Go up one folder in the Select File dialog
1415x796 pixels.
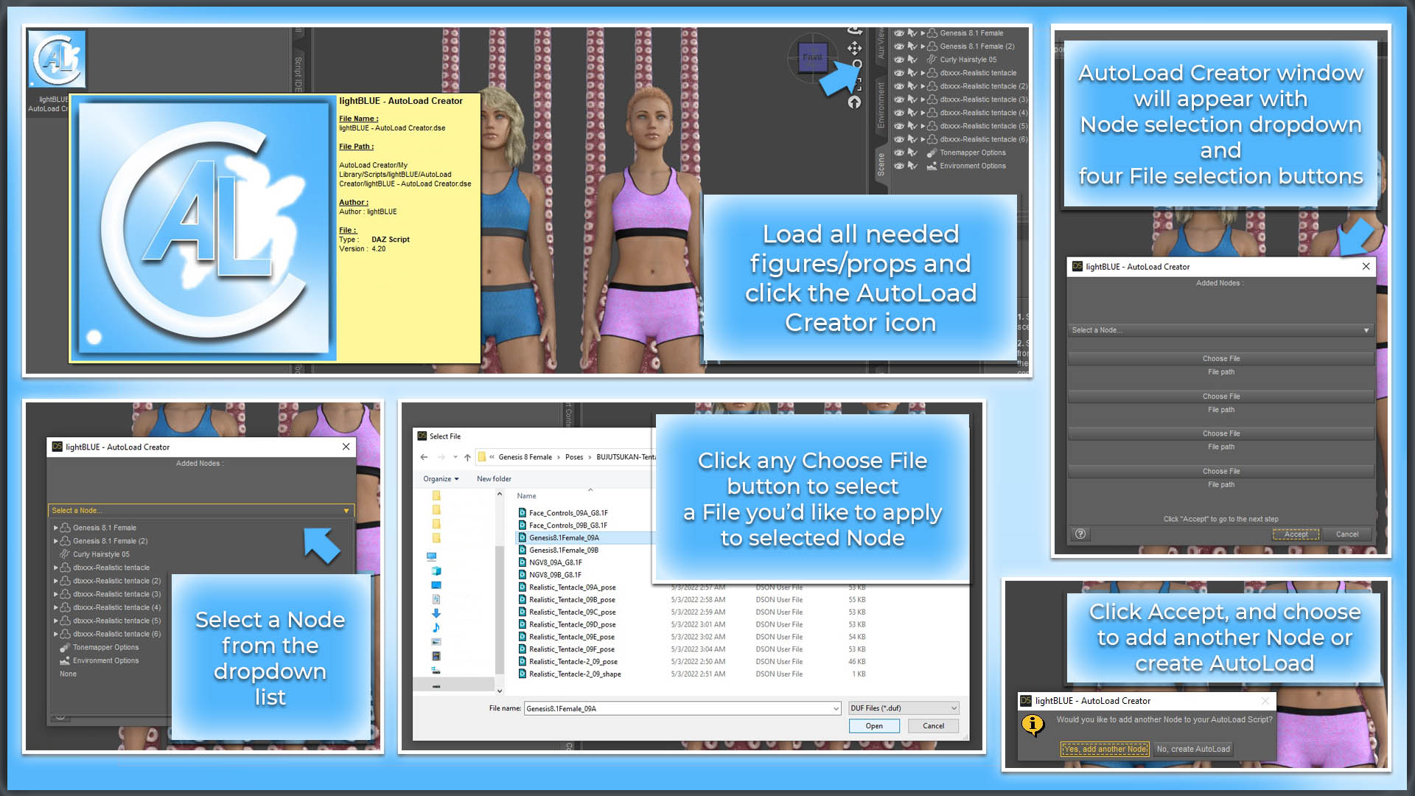(x=467, y=457)
